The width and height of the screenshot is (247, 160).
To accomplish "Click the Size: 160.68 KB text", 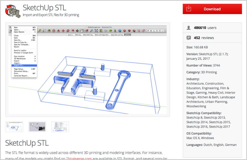I will [x=197, y=47].
